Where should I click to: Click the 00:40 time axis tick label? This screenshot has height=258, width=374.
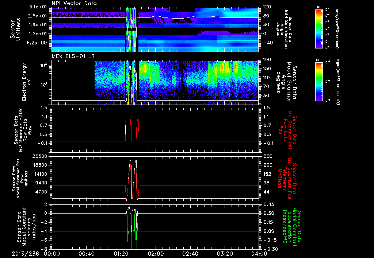coord(86,254)
